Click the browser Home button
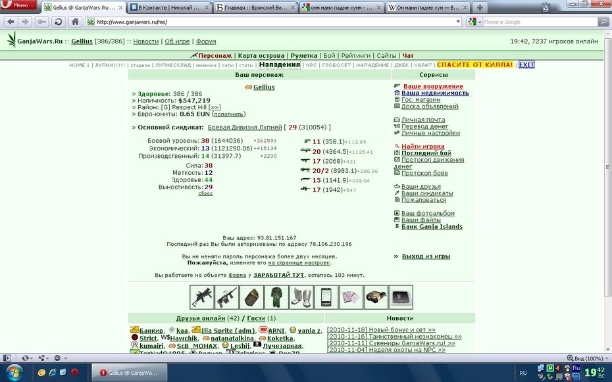The image size is (612, 382). click(x=75, y=22)
